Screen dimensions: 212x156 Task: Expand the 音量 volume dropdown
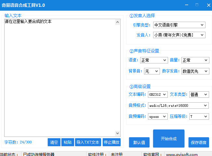pos(195,61)
